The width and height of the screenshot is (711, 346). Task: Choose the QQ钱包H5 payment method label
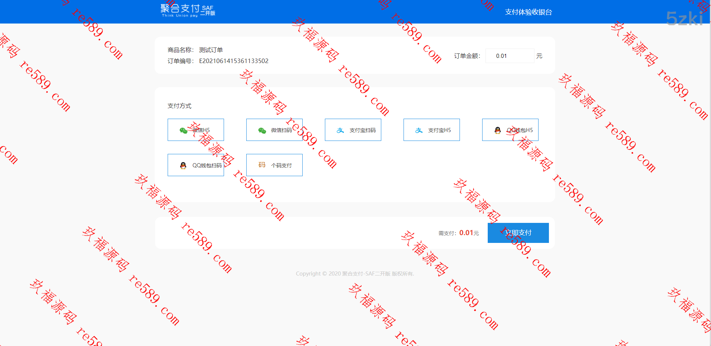point(520,130)
